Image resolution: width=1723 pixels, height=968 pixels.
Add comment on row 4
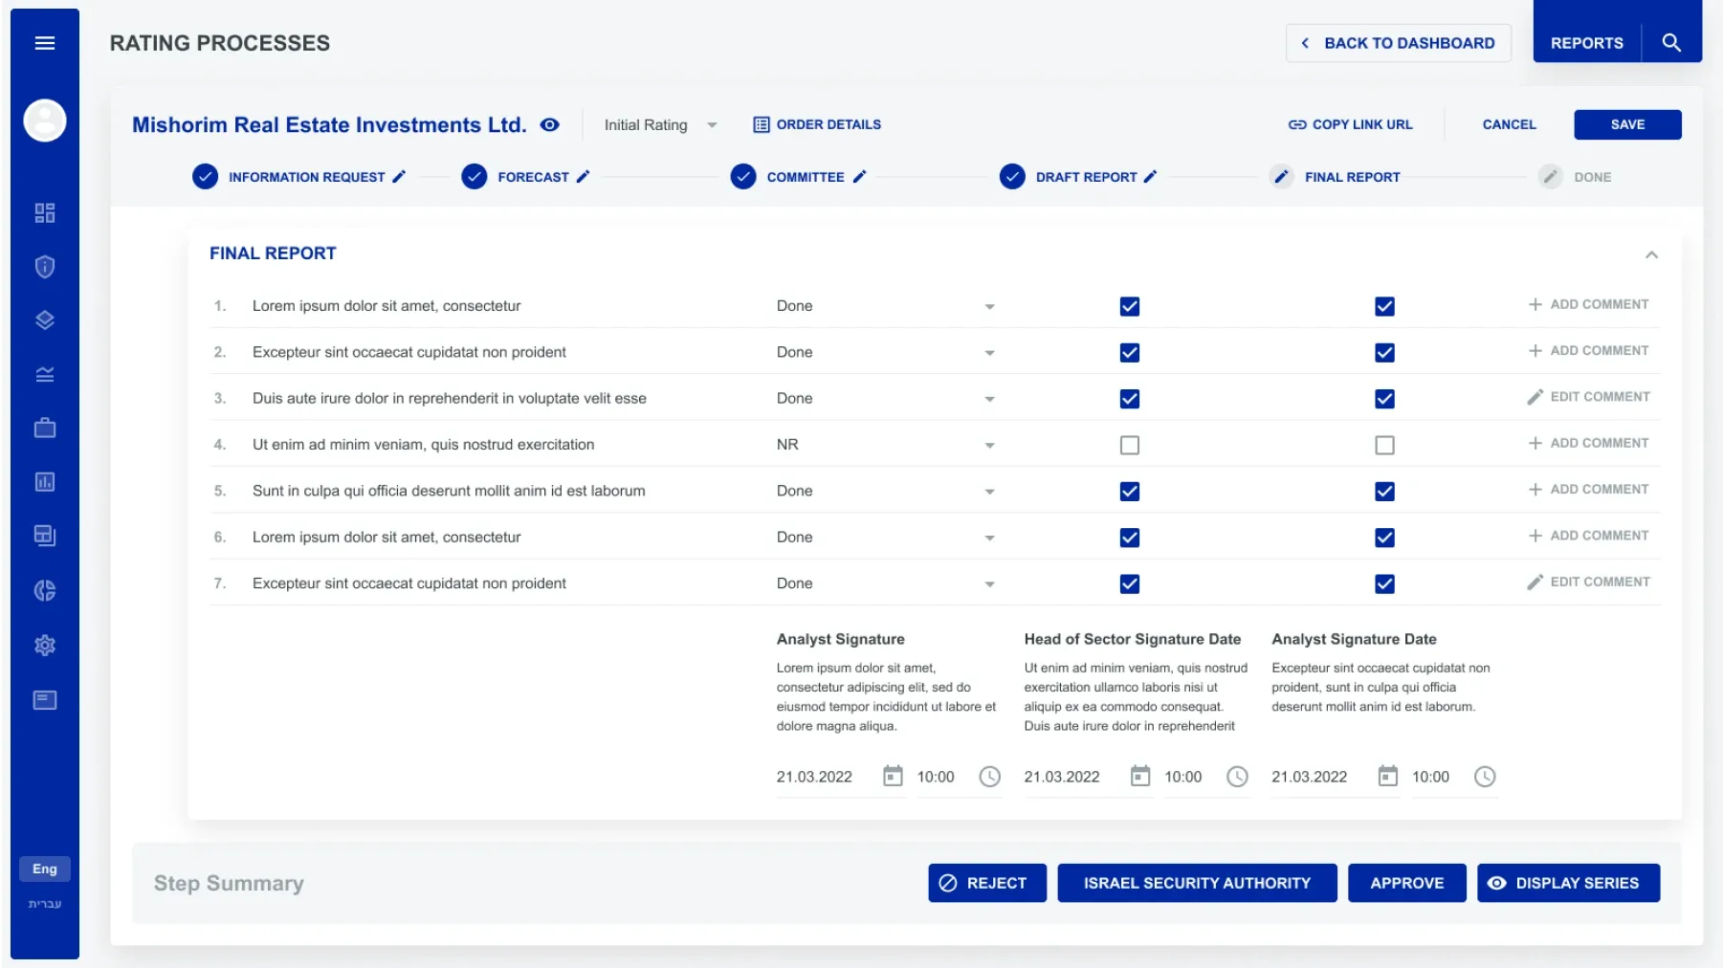point(1588,443)
